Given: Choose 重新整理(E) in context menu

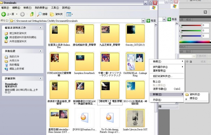Looking at the screenshot, I should pos(167,71).
